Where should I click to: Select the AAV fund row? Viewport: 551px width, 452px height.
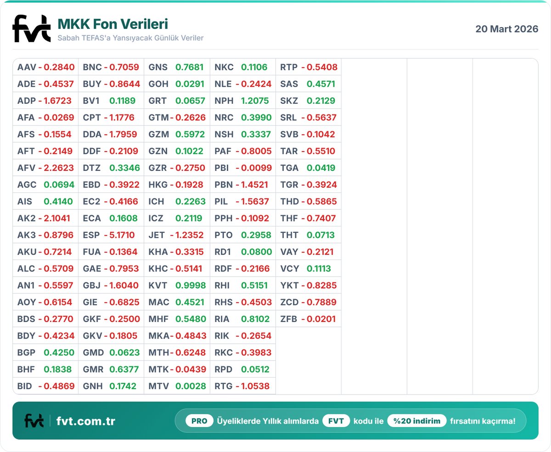(46, 67)
